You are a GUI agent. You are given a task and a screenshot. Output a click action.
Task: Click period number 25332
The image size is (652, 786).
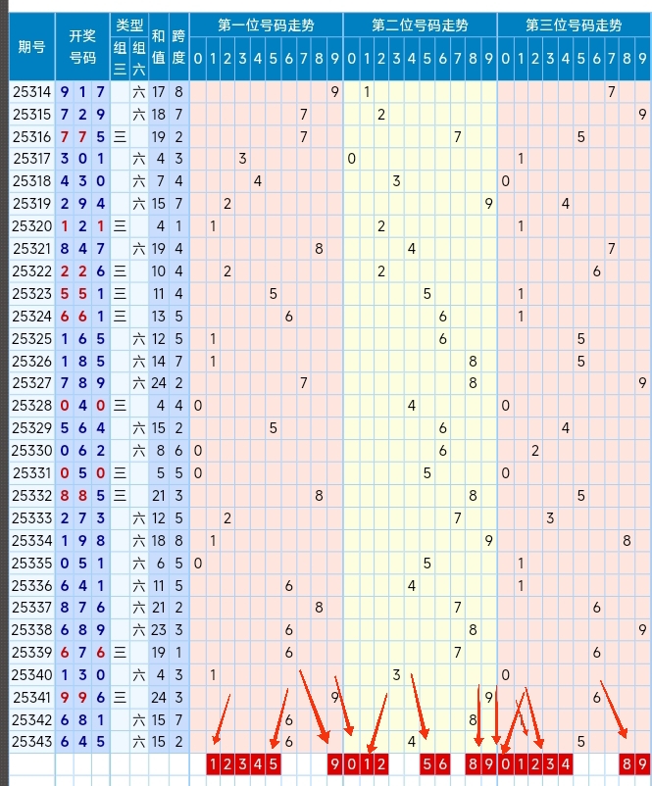tap(32, 496)
